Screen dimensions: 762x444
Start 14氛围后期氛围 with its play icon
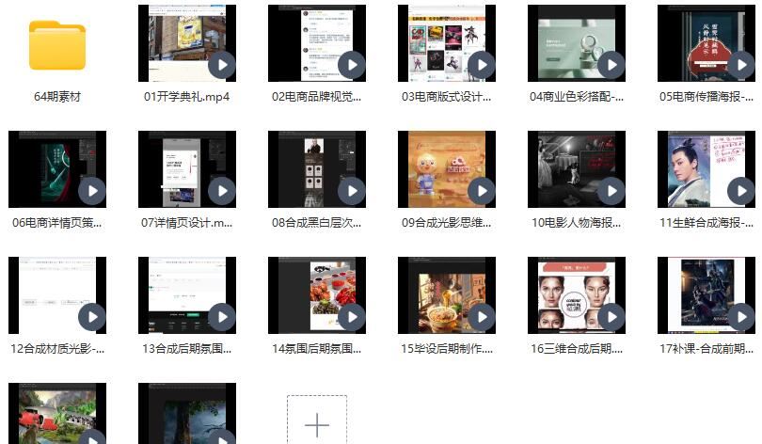click(351, 317)
